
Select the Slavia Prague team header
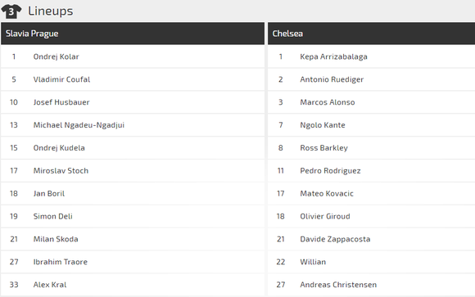133,34
